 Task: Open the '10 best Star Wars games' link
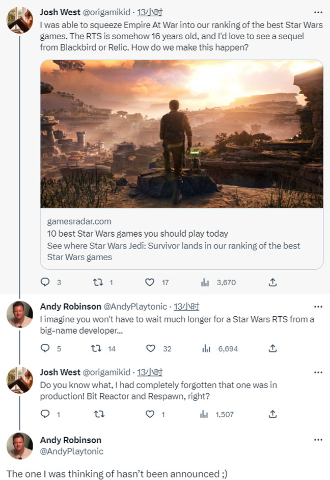pos(137,234)
